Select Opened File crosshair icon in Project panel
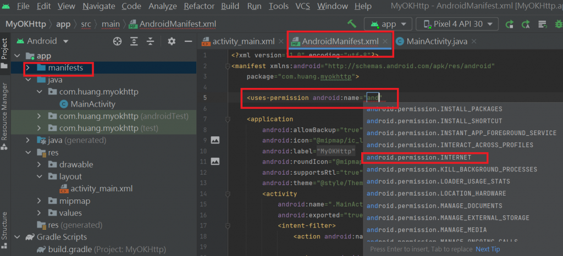Image resolution: width=563 pixels, height=256 pixels. coord(118,42)
